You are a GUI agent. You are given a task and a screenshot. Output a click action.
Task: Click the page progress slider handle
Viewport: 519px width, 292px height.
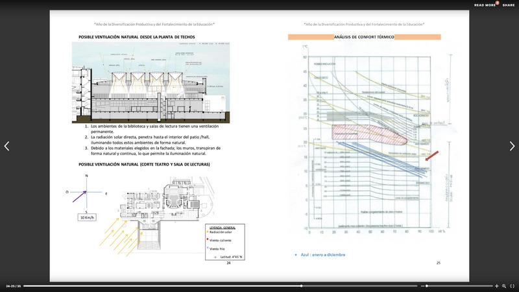click(302, 286)
